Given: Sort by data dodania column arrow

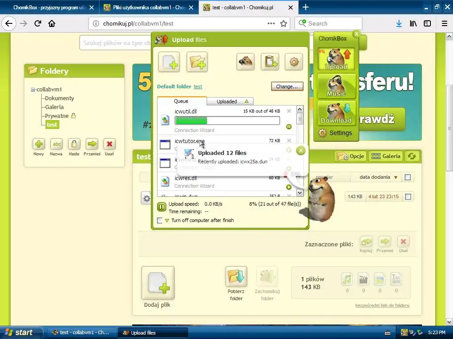Looking at the screenshot, I should pos(396,177).
